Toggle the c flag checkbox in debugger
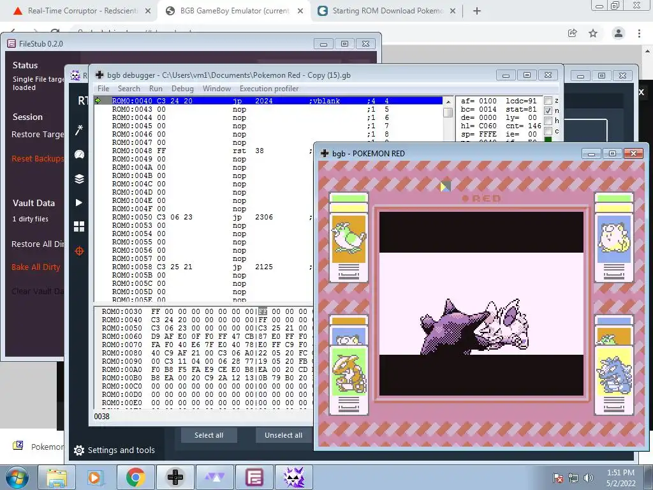 coord(548,131)
